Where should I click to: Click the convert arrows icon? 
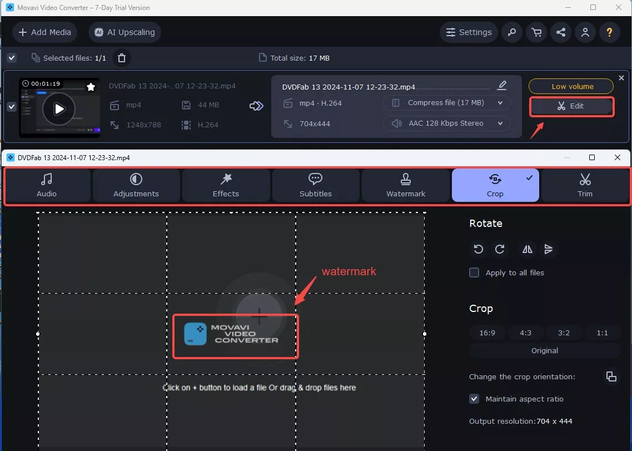point(256,106)
